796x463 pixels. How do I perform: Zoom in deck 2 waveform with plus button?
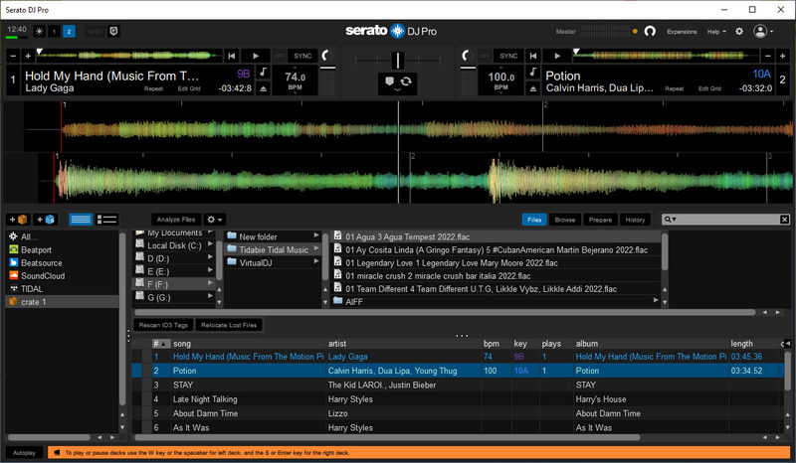pos(782,56)
